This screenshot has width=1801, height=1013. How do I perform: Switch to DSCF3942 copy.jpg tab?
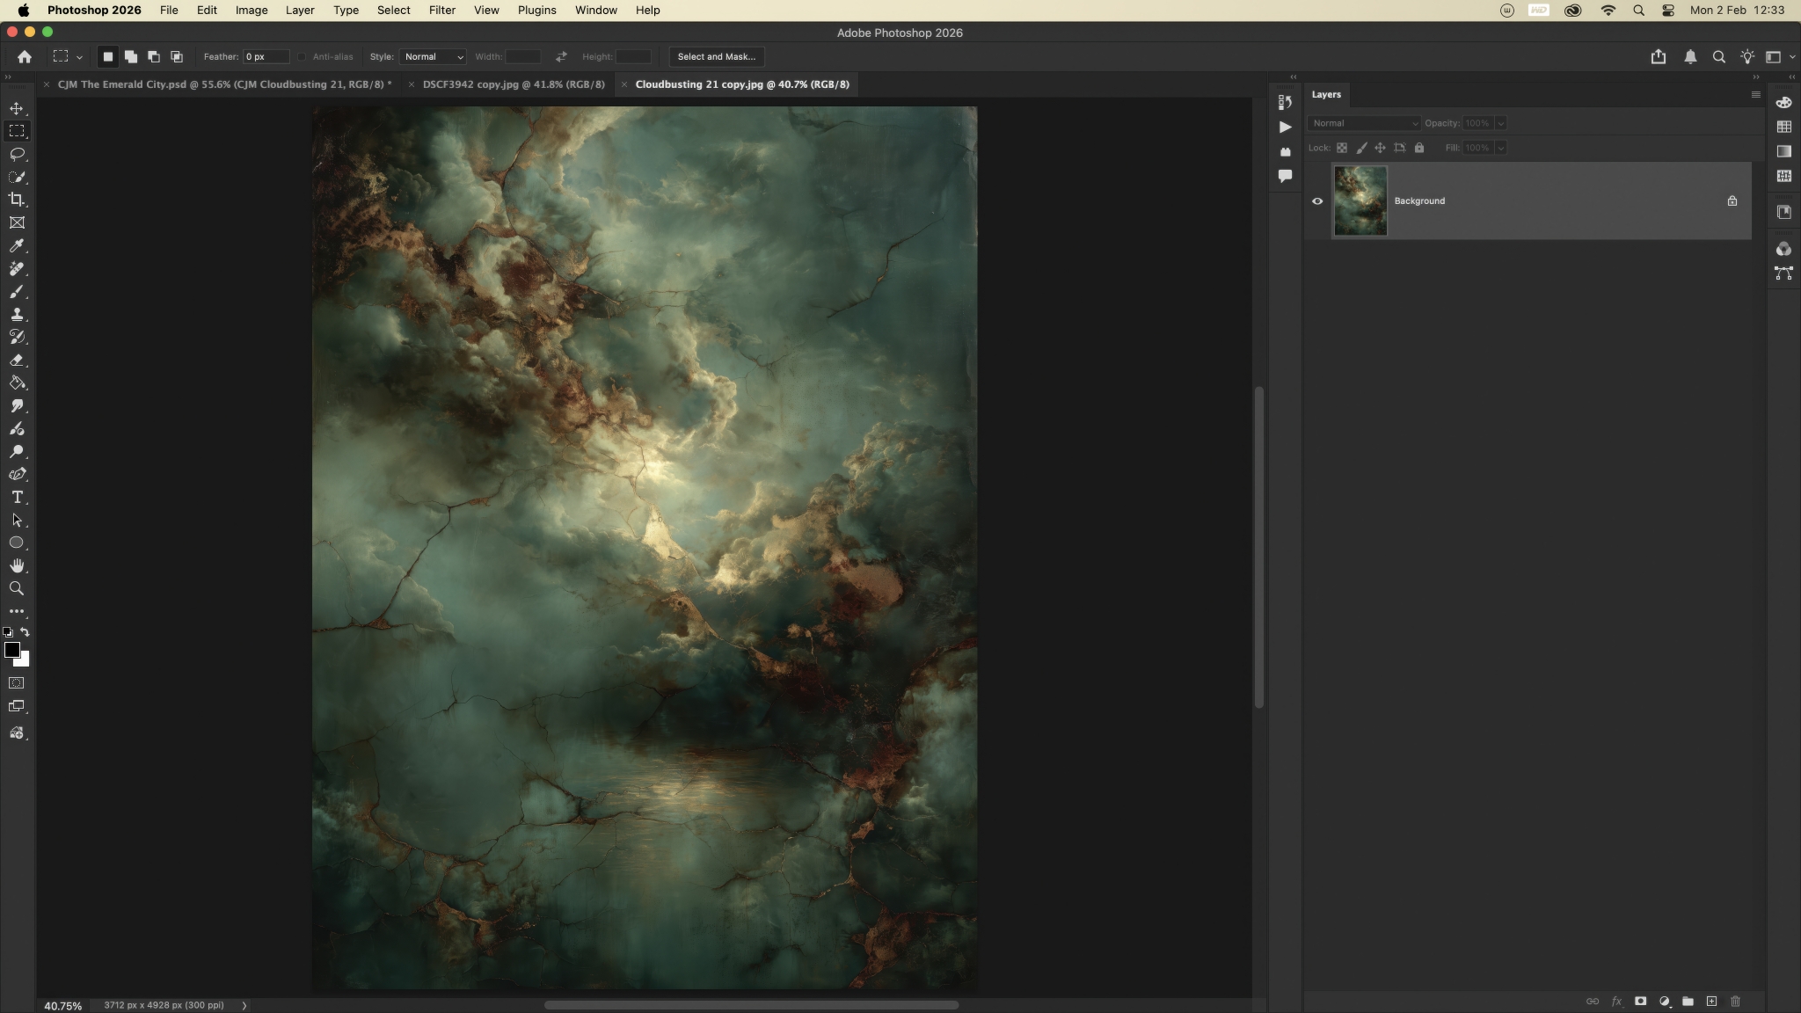pos(514,84)
